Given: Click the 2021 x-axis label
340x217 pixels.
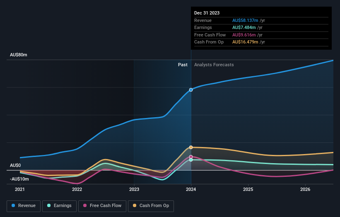Looking at the screenshot, I should coord(20,190).
